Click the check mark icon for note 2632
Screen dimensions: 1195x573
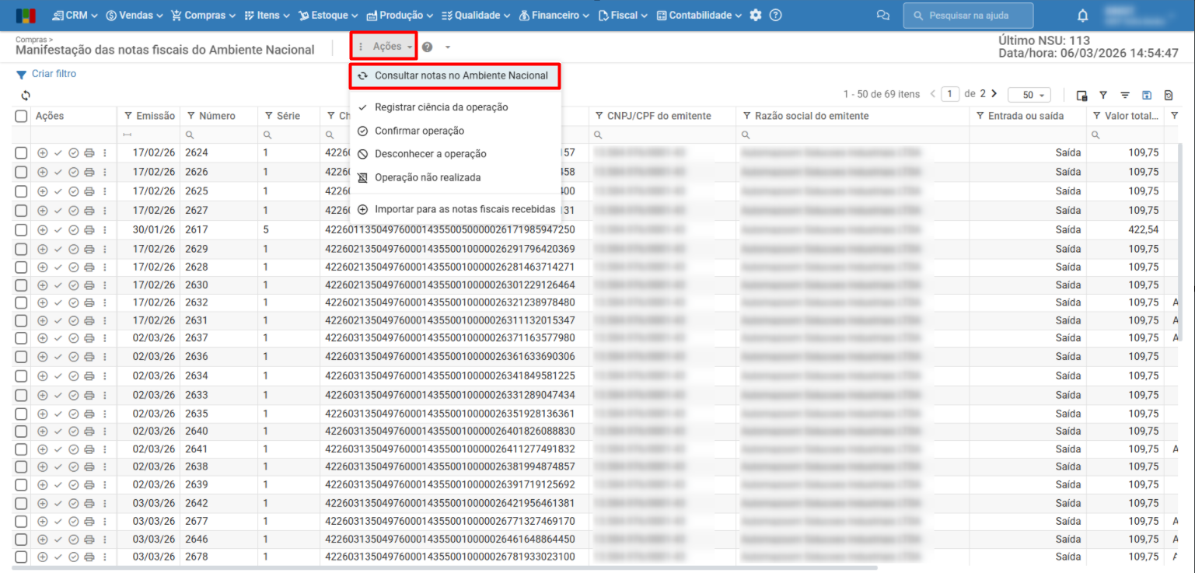(x=58, y=303)
